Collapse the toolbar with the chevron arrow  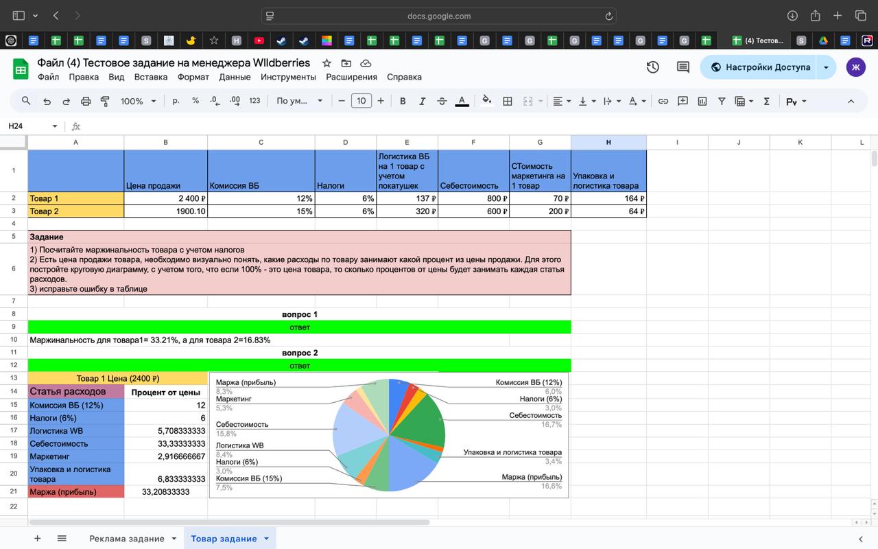point(851,101)
